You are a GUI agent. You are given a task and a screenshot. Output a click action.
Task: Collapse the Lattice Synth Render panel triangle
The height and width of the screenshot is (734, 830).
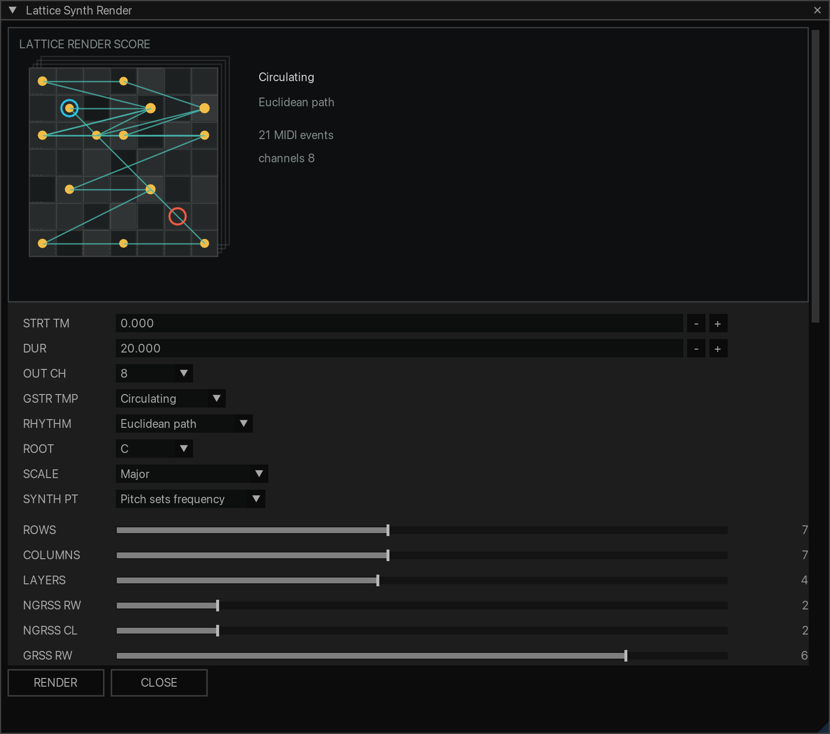[13, 10]
